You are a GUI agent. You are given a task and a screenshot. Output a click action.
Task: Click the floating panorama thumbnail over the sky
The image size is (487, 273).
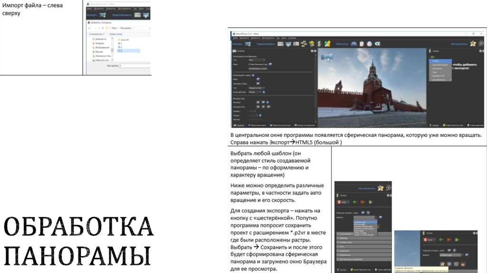coord(327,58)
